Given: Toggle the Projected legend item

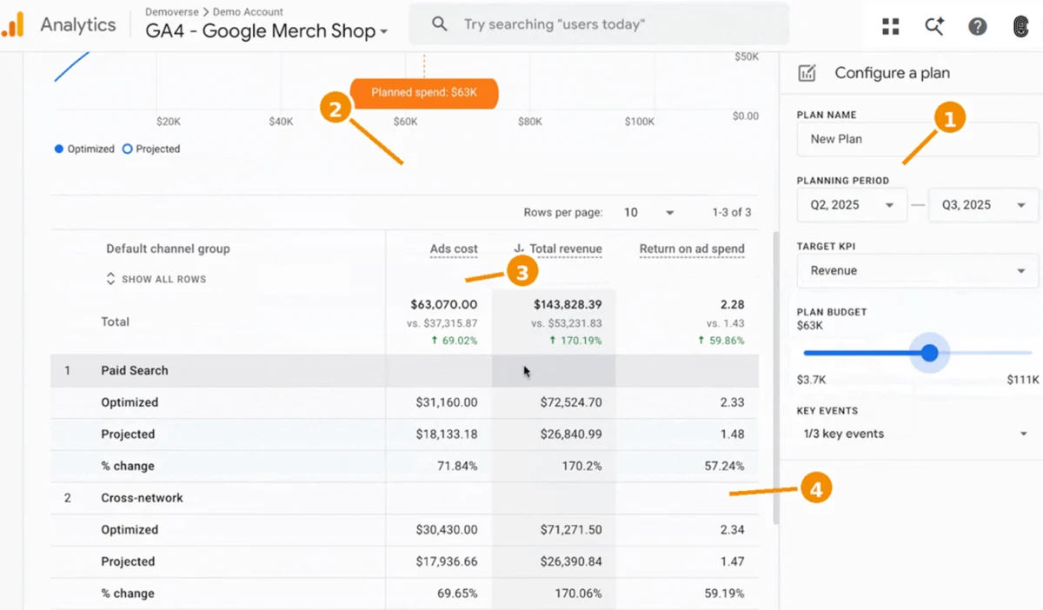Looking at the screenshot, I should tap(151, 149).
